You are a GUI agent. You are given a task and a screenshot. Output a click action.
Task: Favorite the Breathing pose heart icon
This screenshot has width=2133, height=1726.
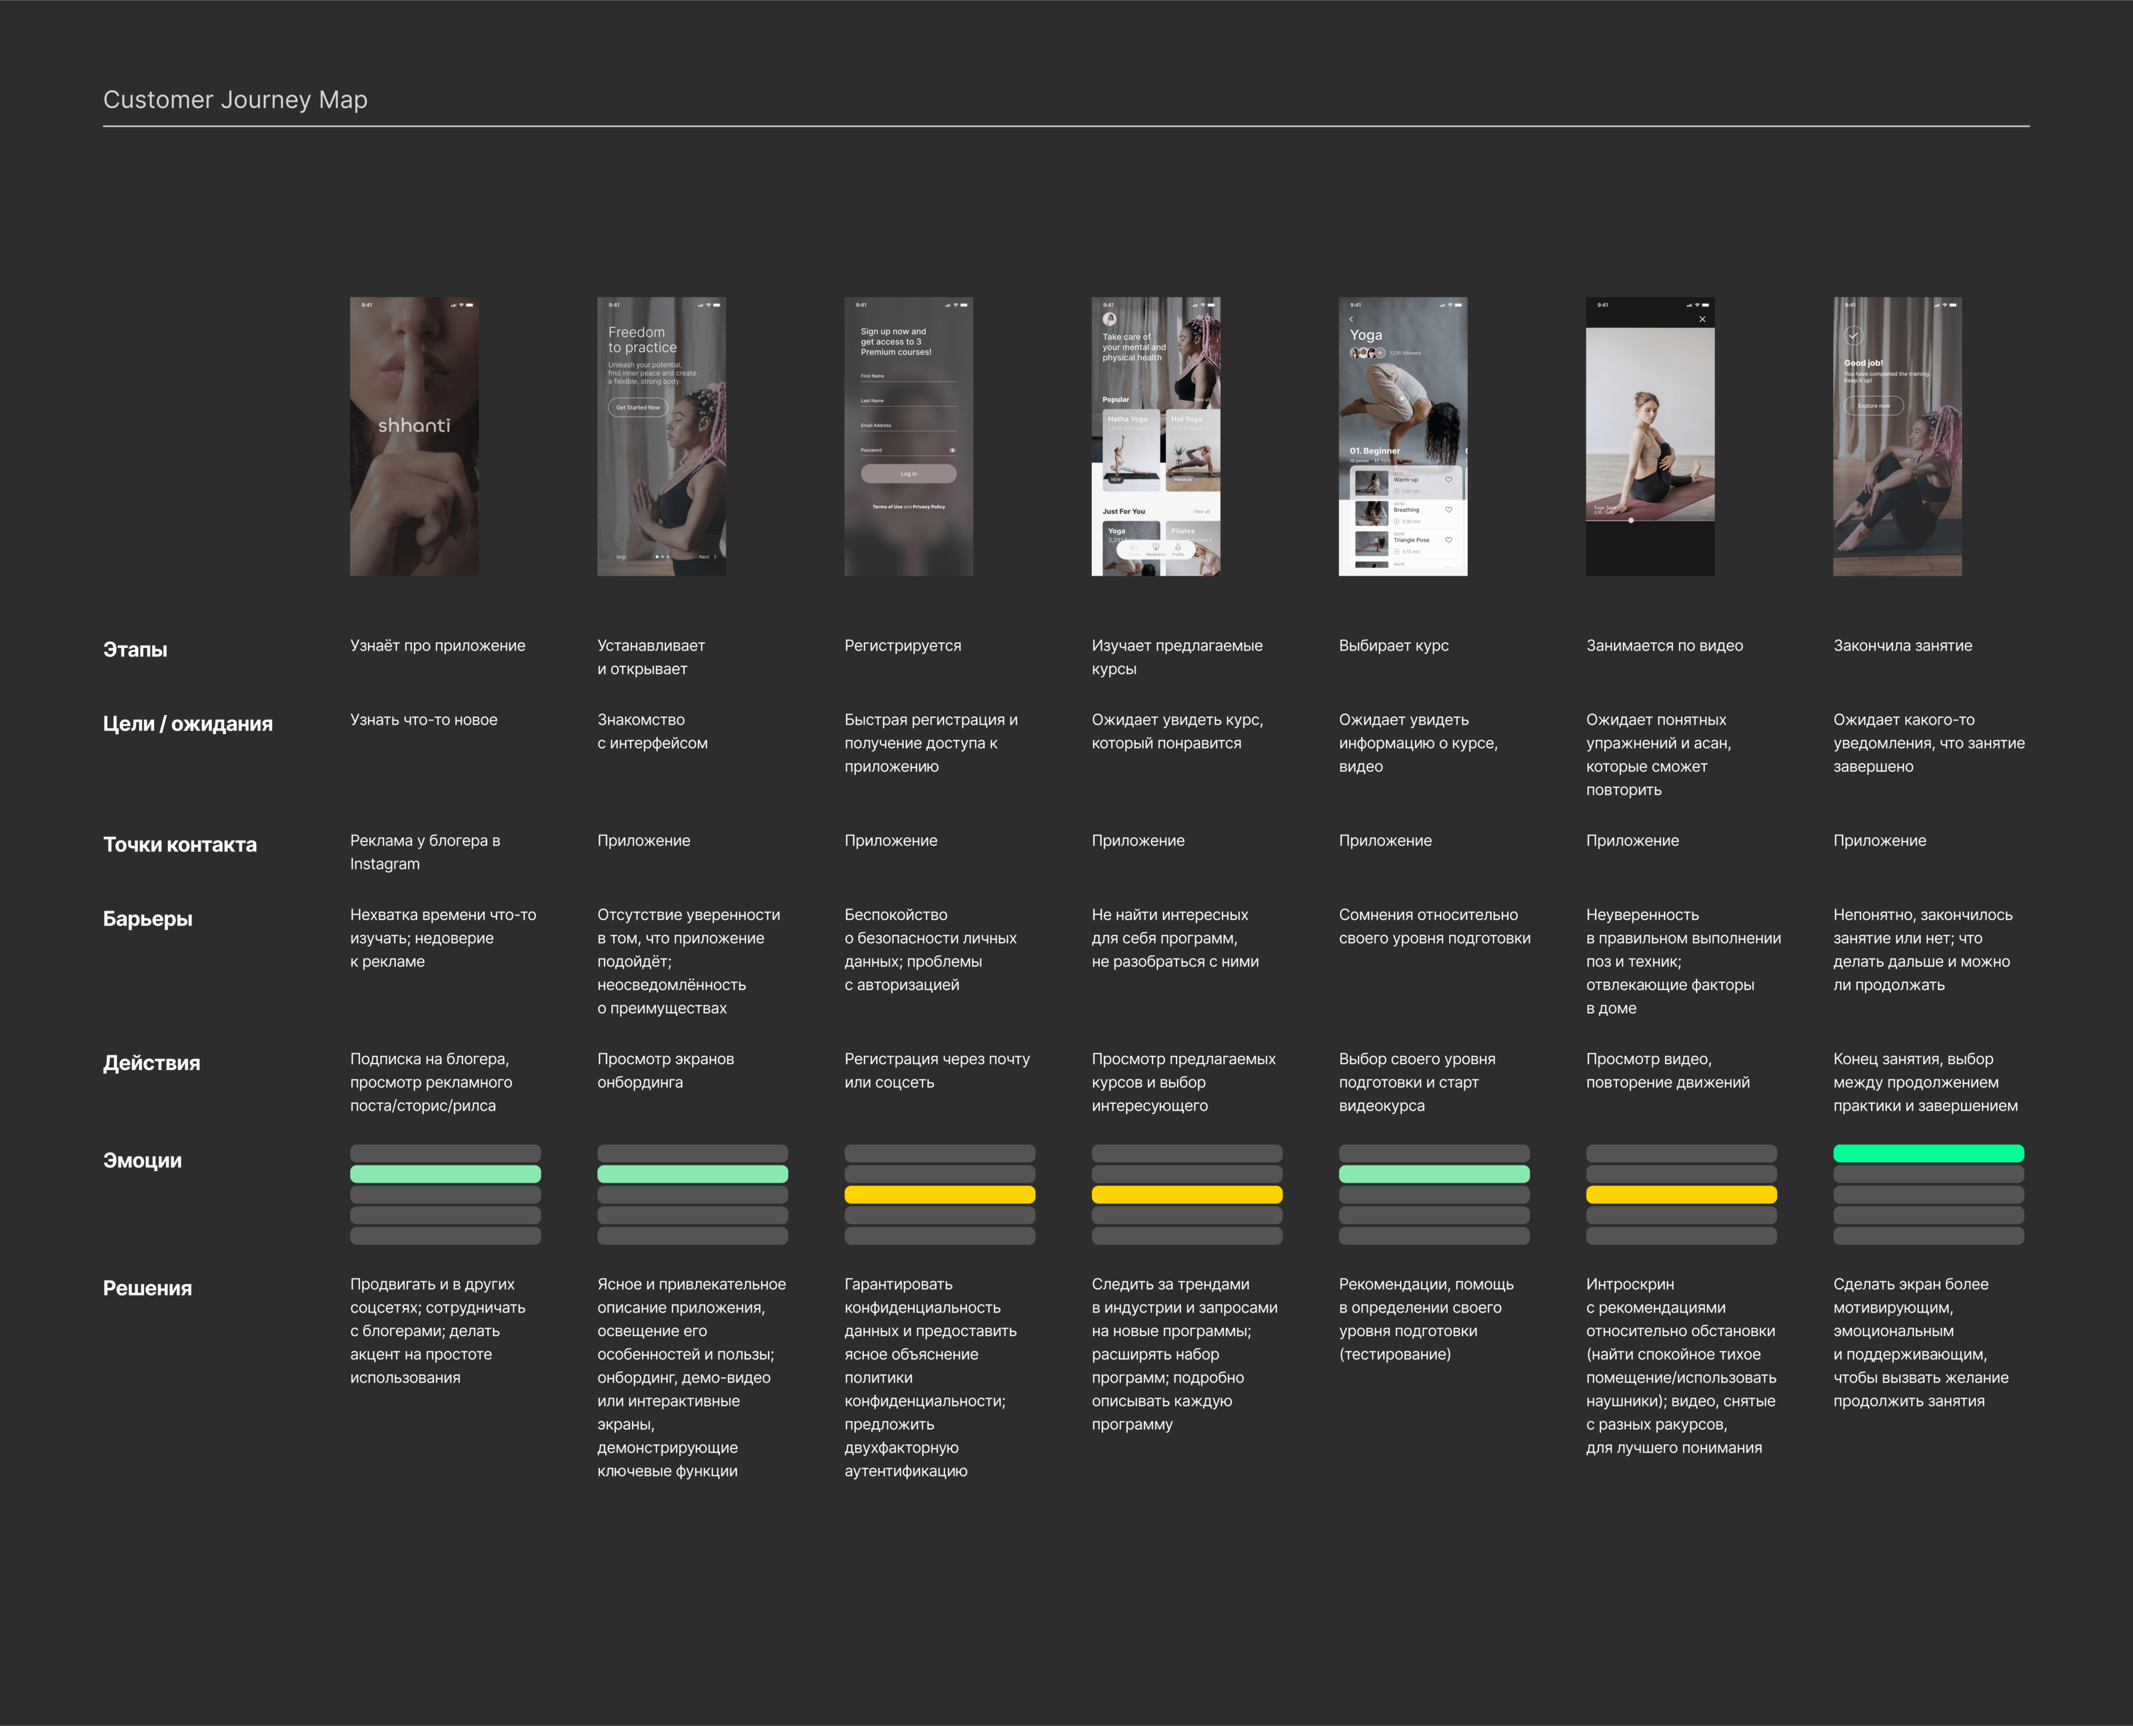[x=1448, y=510]
